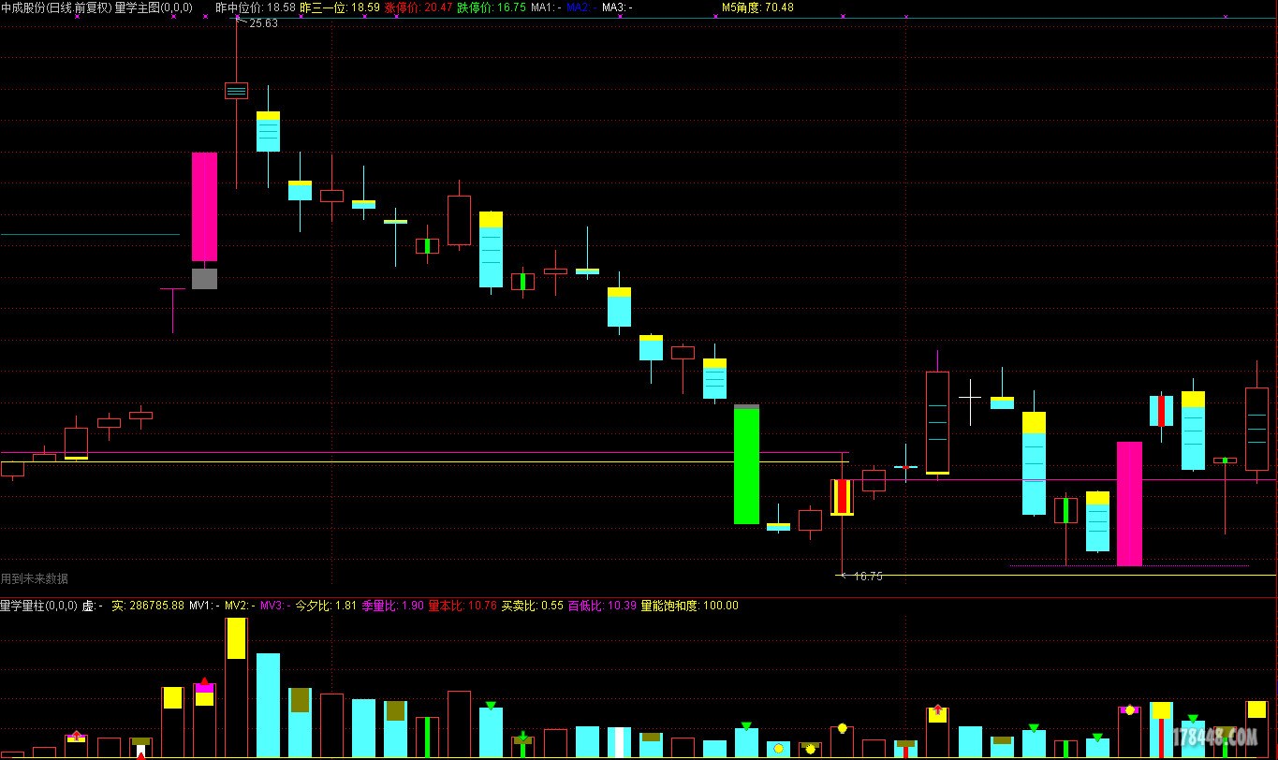Click the MA3 label in header
The width and height of the screenshot is (1278, 760).
pyautogui.click(x=616, y=7)
